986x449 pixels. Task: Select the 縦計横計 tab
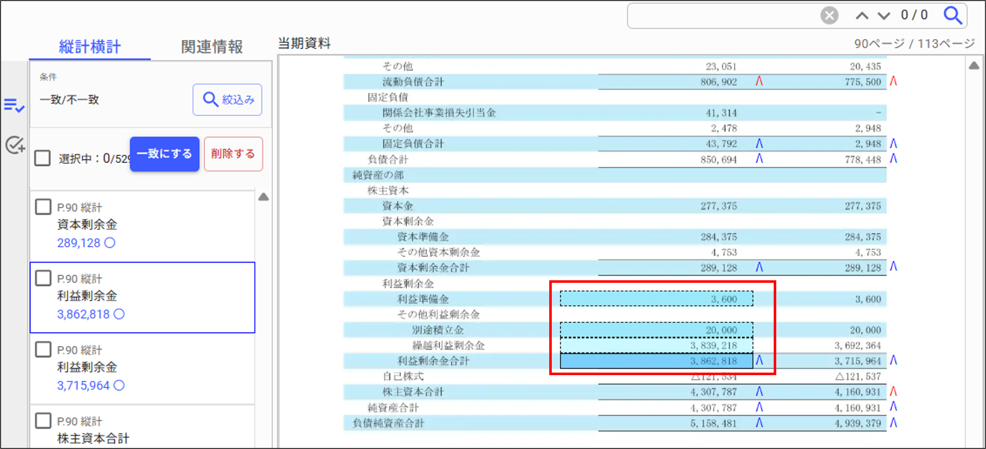[x=90, y=47]
